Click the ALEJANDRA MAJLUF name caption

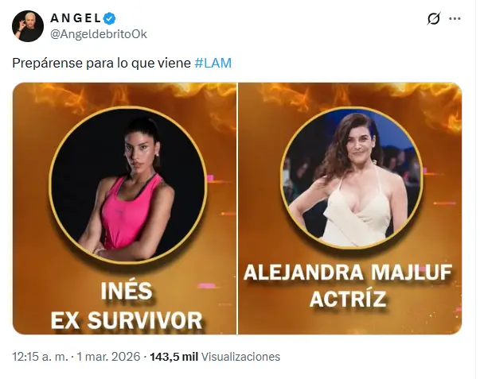click(x=348, y=272)
